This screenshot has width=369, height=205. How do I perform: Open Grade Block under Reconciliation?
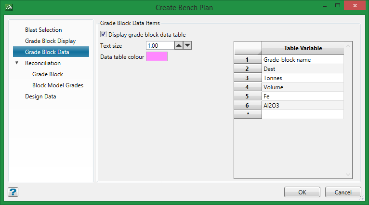pos(48,74)
